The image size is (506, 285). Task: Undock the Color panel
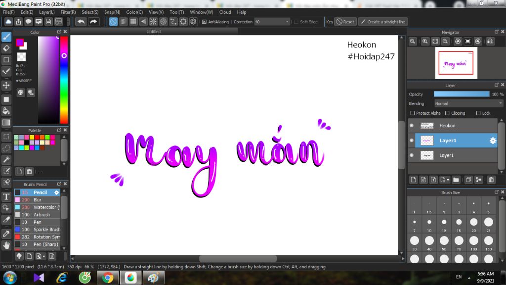(59, 32)
